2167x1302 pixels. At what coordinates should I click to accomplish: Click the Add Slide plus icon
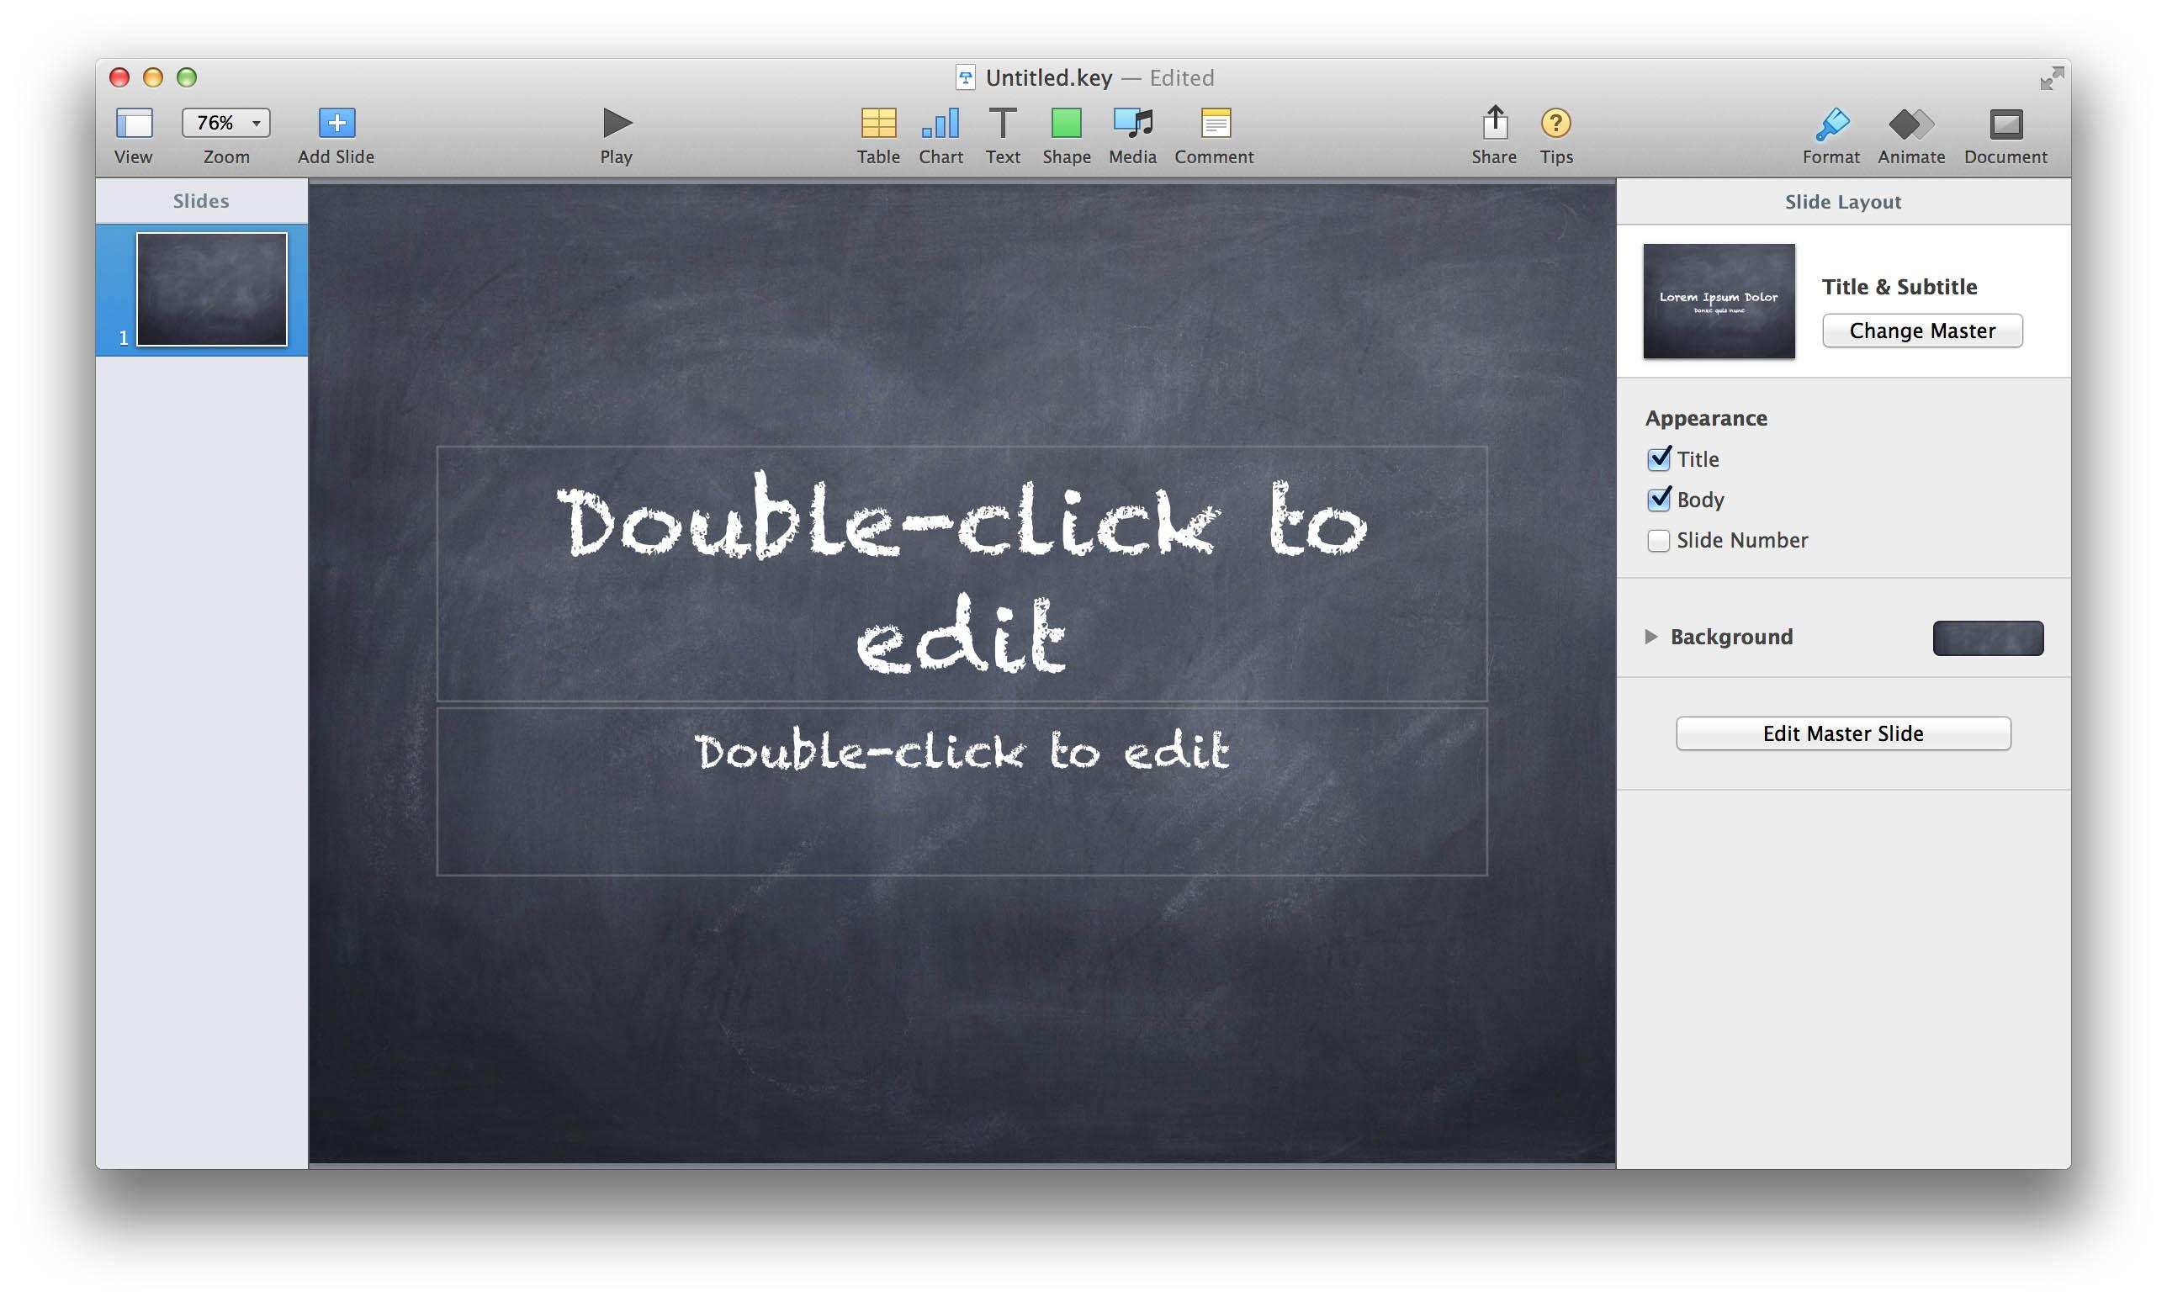click(x=336, y=123)
